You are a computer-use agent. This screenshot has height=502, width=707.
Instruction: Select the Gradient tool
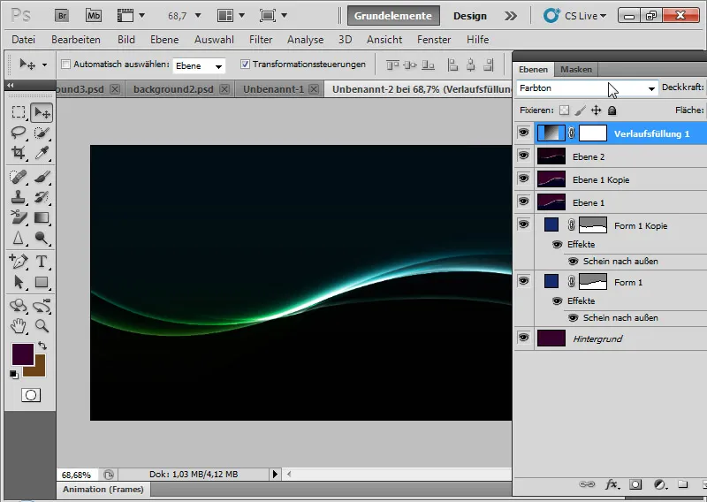click(42, 217)
